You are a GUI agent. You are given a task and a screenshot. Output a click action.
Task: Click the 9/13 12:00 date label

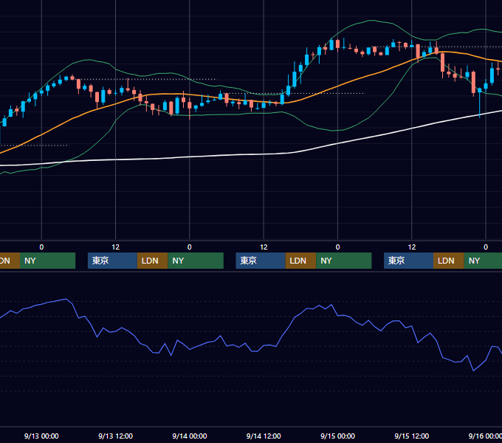116,436
